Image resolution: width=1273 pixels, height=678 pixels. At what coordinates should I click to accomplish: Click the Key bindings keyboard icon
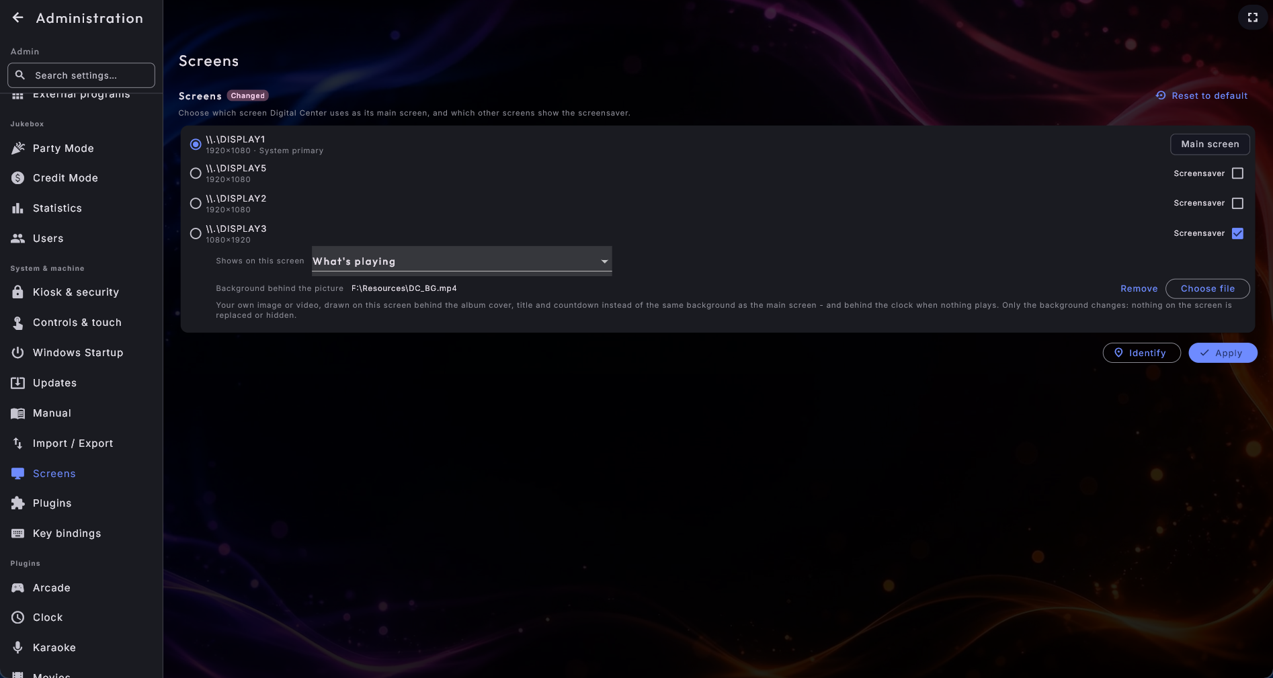[x=18, y=534]
